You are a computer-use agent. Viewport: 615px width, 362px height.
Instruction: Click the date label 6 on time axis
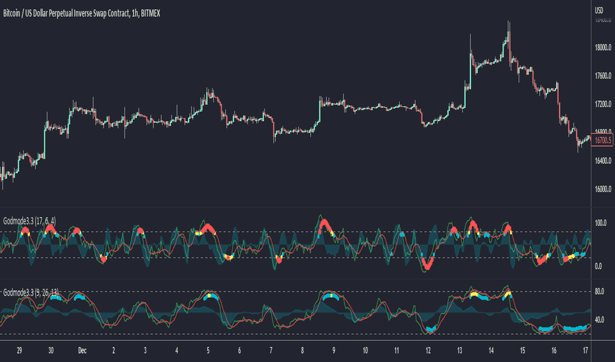pyautogui.click(x=240, y=351)
